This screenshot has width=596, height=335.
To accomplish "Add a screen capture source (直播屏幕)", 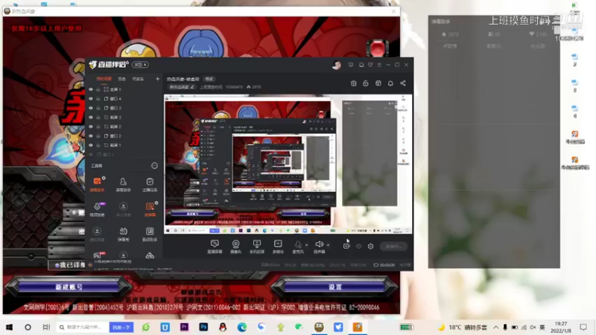I will [215, 246].
